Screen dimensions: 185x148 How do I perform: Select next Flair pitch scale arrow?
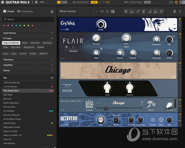click(x=131, y=47)
